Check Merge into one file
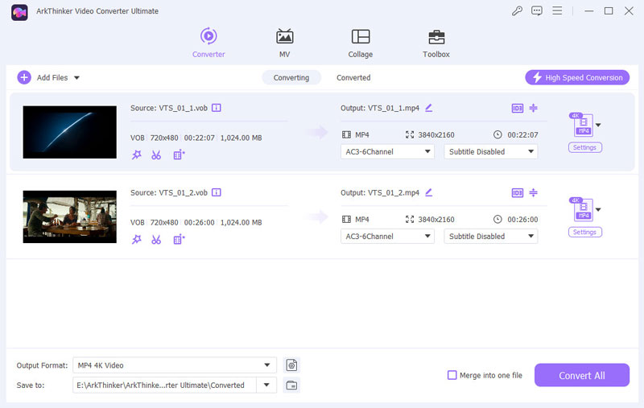644x408 pixels. click(452, 375)
